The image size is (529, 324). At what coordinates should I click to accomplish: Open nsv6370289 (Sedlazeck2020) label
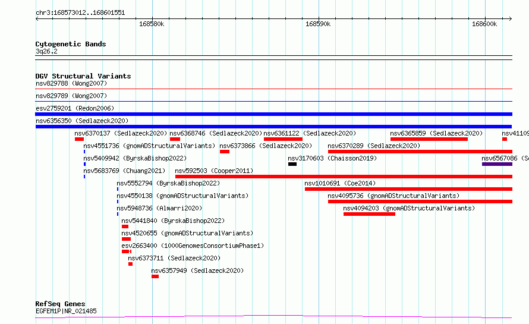(374, 146)
